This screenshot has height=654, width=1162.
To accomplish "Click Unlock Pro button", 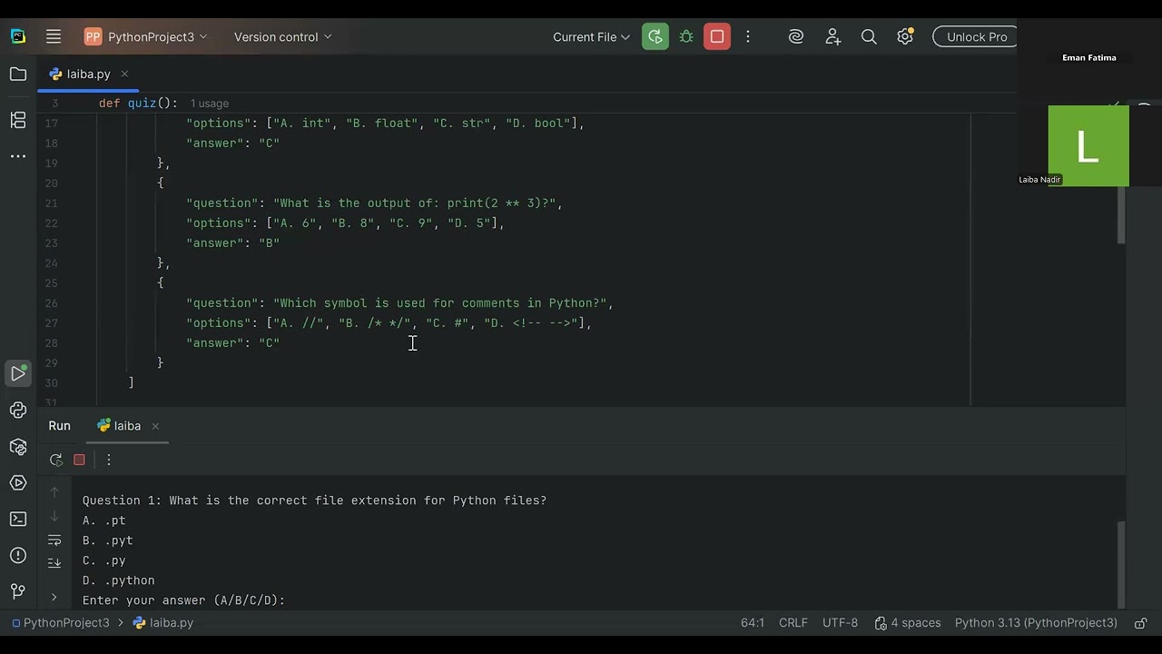I will [977, 37].
